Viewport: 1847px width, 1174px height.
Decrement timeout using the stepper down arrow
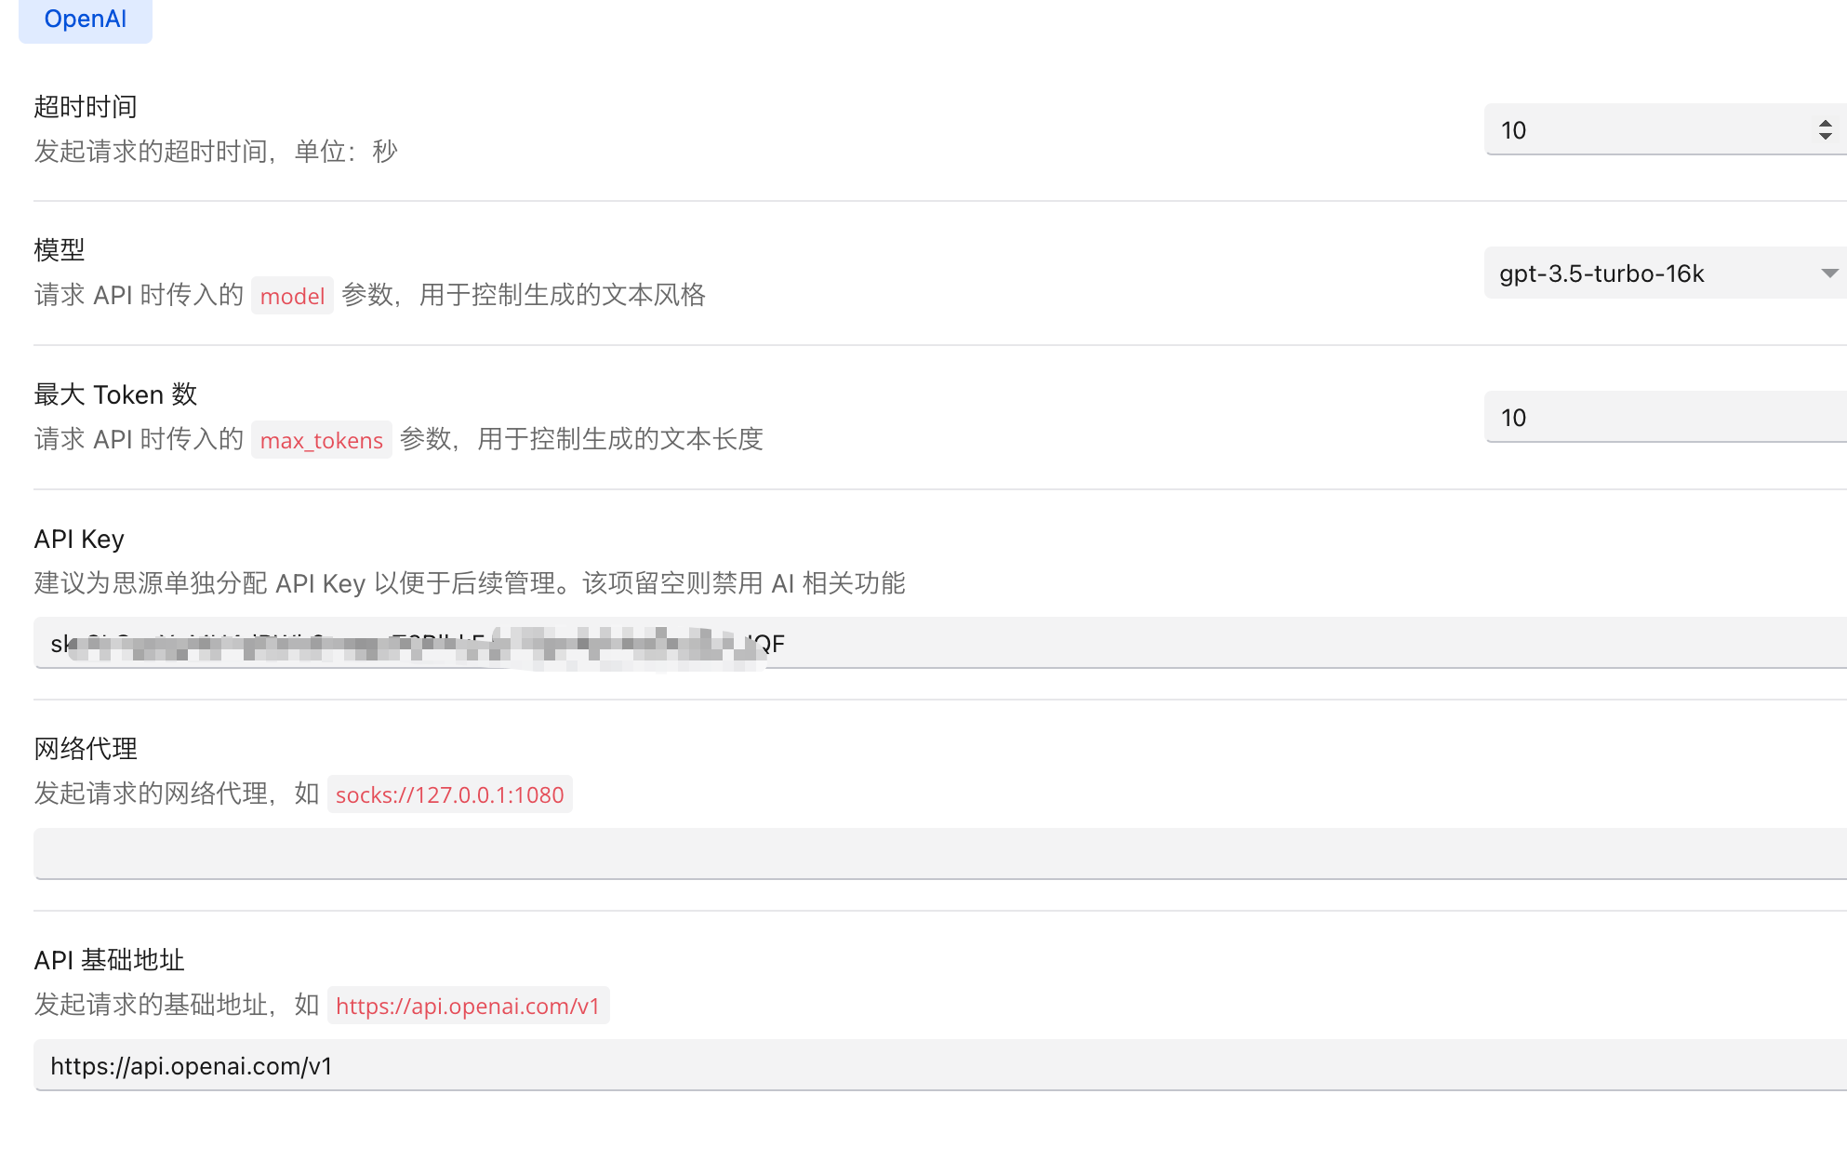[1825, 136]
